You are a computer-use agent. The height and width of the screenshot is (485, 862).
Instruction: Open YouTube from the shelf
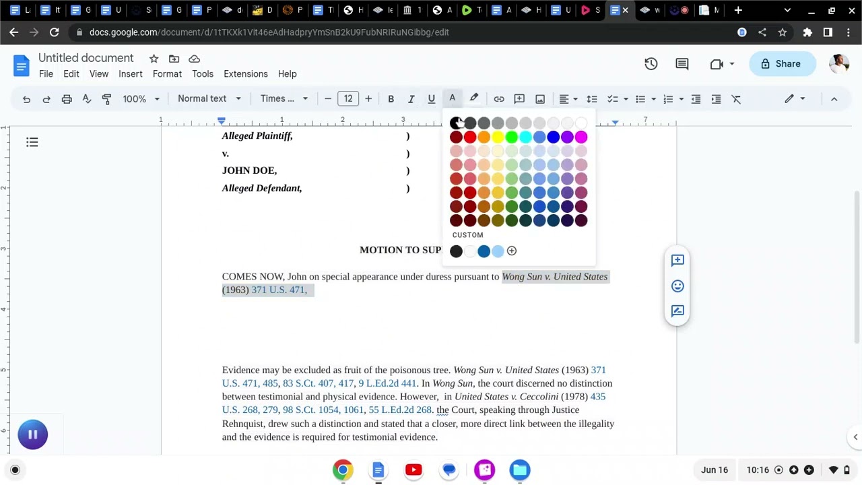point(413,470)
